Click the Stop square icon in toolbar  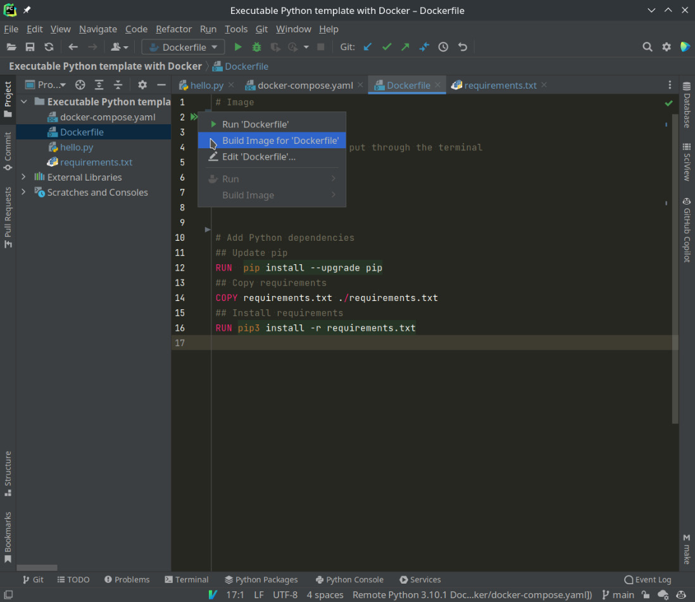(x=321, y=47)
